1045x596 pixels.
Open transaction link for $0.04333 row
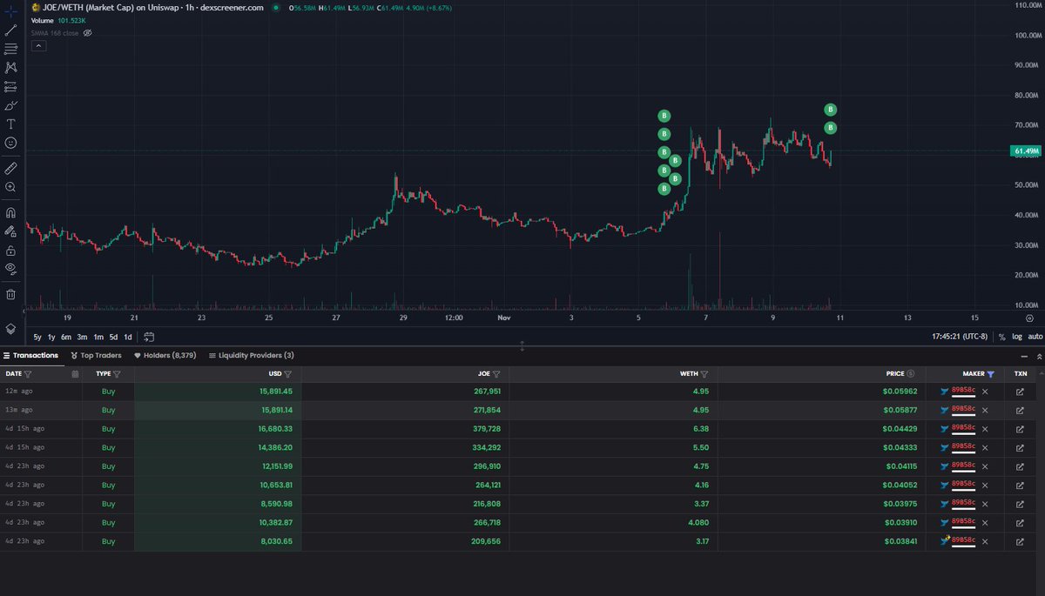(x=1020, y=448)
